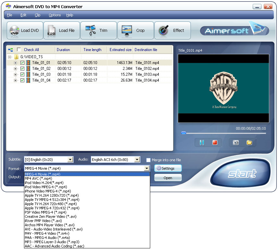Click the film icon for Title_01_04

click(x=28, y=80)
